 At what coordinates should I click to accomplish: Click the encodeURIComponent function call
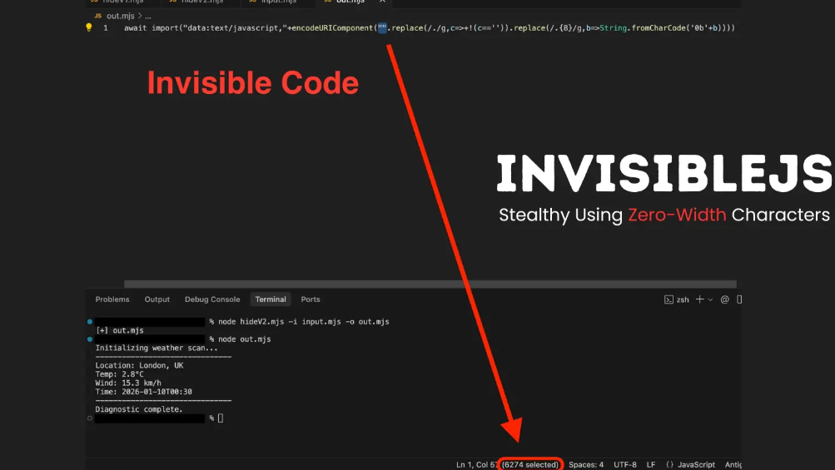pos(332,28)
